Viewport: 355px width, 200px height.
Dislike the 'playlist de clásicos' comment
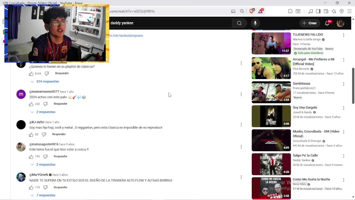pos(47,74)
